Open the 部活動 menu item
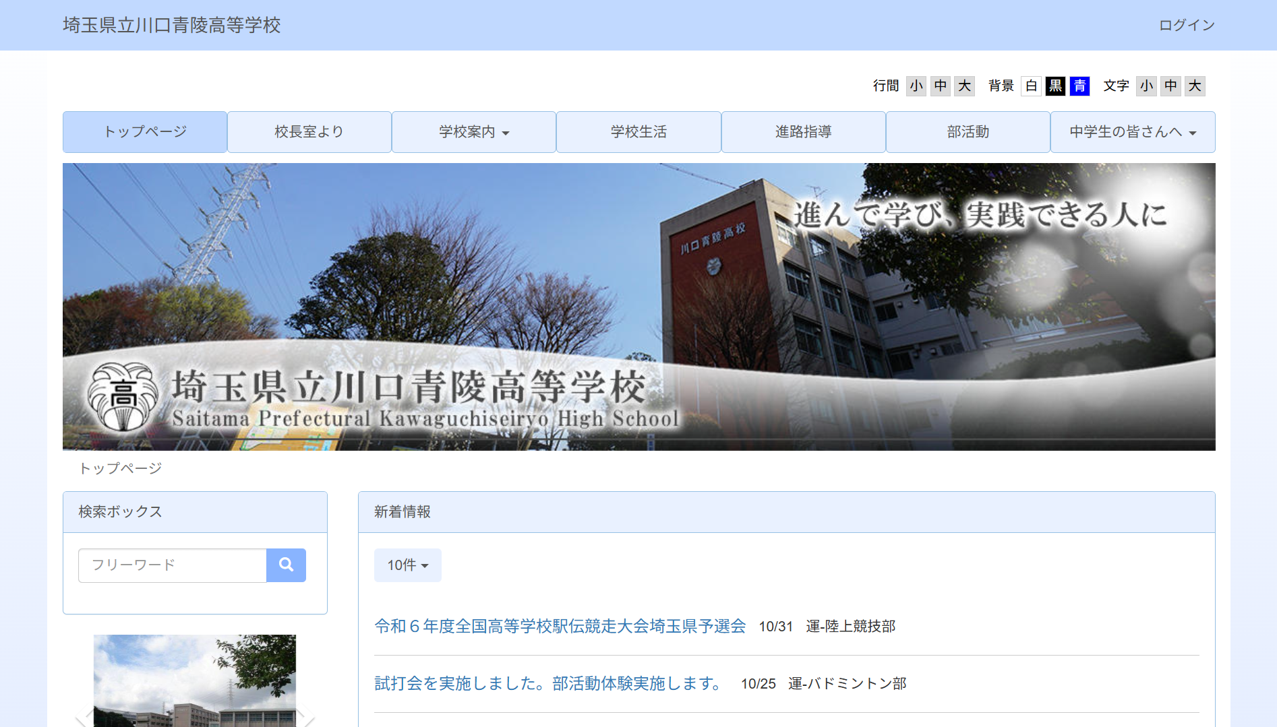1277x727 pixels. pos(968,132)
